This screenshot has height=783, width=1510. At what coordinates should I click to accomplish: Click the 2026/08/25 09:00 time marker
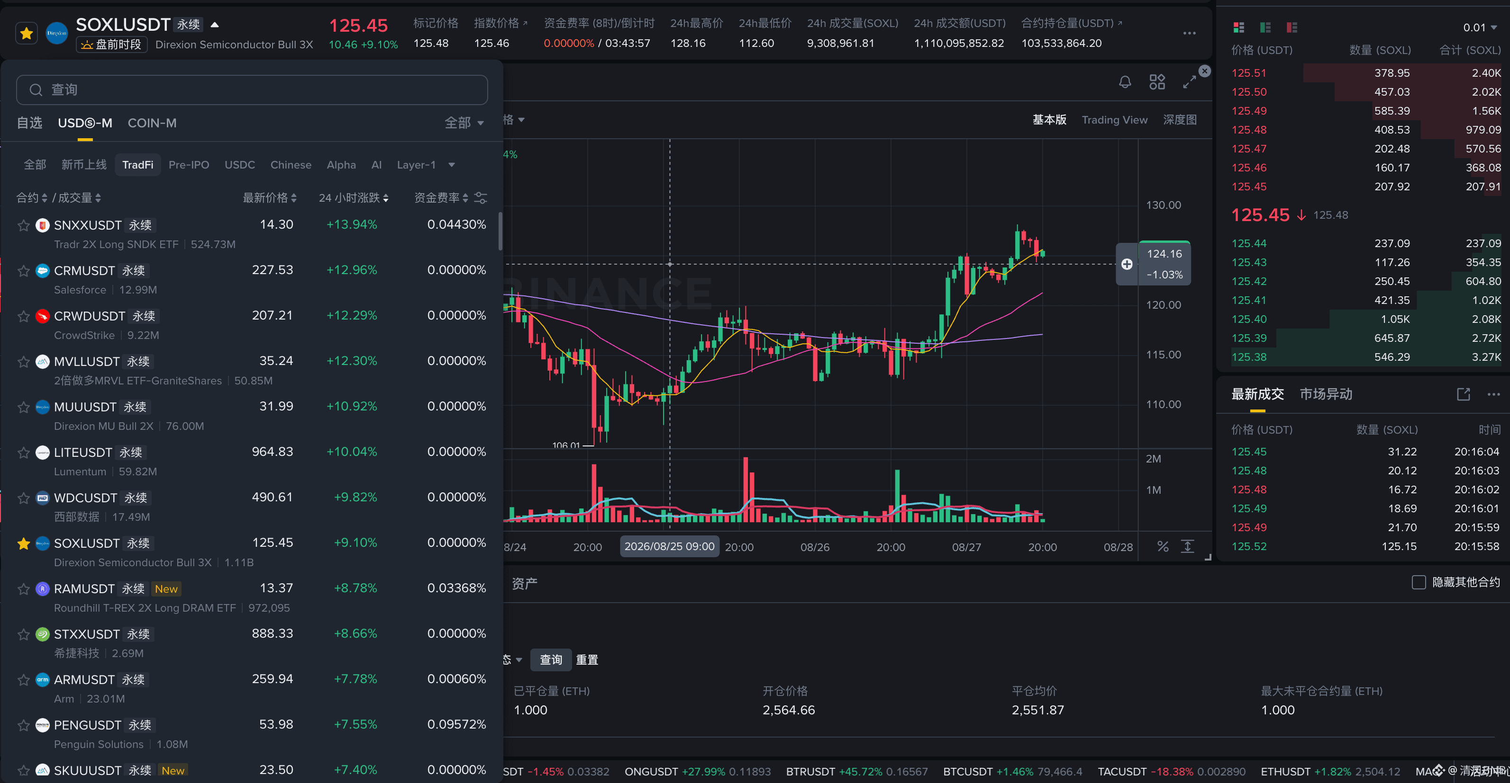click(x=669, y=546)
